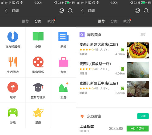Subscribe to 东方财富 with 订阅 button

click(143, 116)
